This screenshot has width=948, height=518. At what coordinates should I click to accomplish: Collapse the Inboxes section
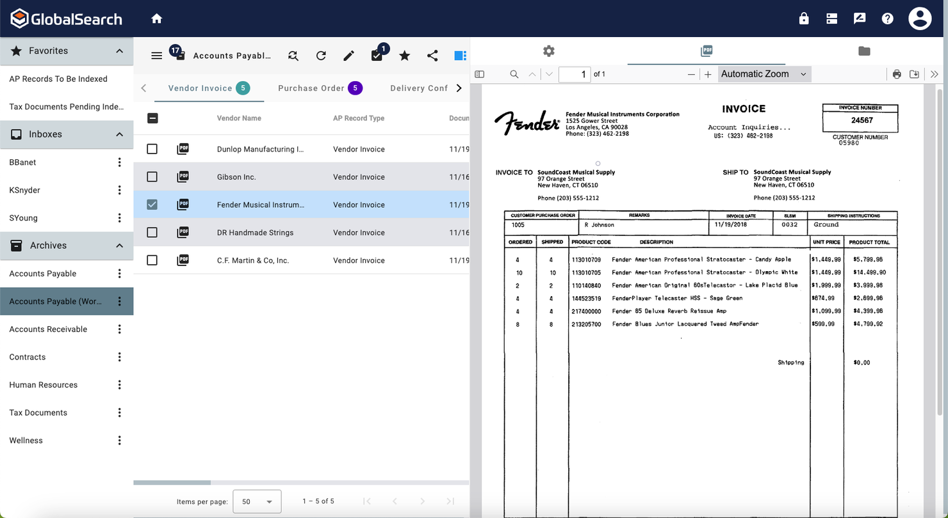click(119, 134)
